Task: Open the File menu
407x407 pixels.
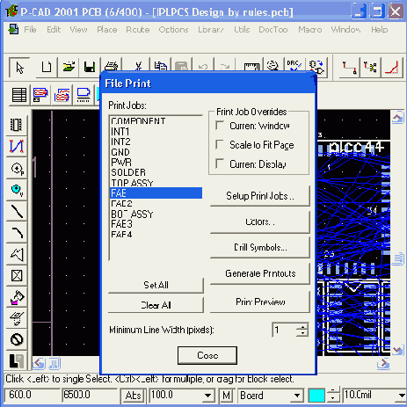Action: tap(30, 30)
